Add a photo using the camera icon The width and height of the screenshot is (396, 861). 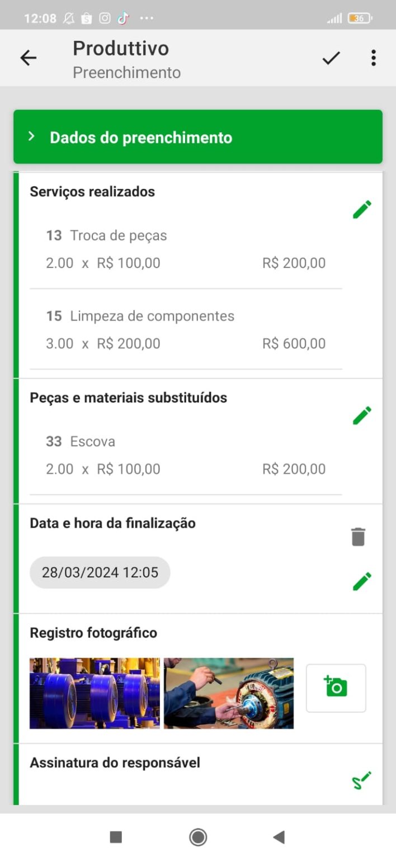coord(335,688)
